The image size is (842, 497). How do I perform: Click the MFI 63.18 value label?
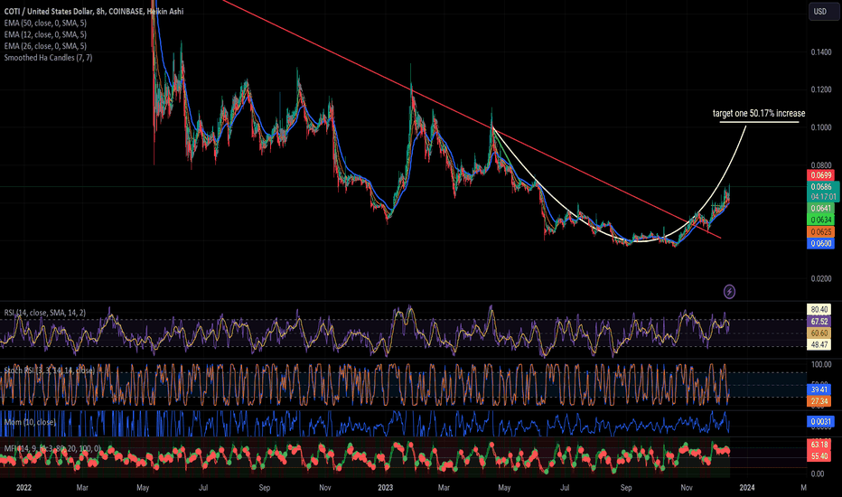coord(819,445)
